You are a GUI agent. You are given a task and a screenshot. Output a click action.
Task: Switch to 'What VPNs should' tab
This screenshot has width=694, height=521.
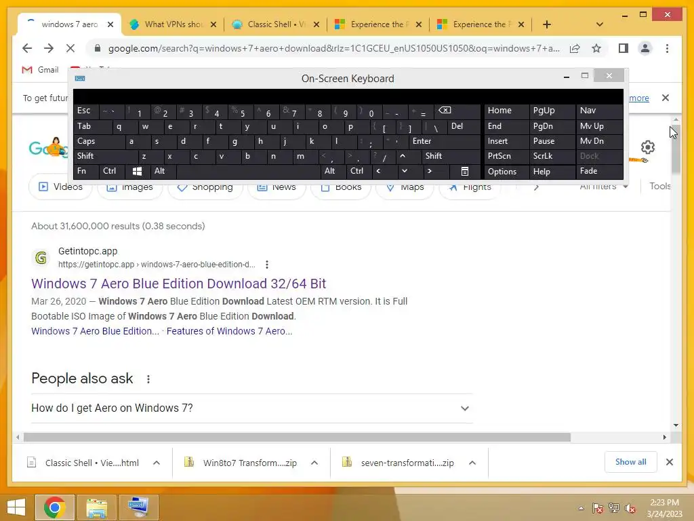click(173, 24)
